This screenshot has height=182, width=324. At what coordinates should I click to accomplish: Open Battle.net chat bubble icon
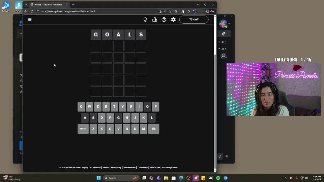click(219, 156)
